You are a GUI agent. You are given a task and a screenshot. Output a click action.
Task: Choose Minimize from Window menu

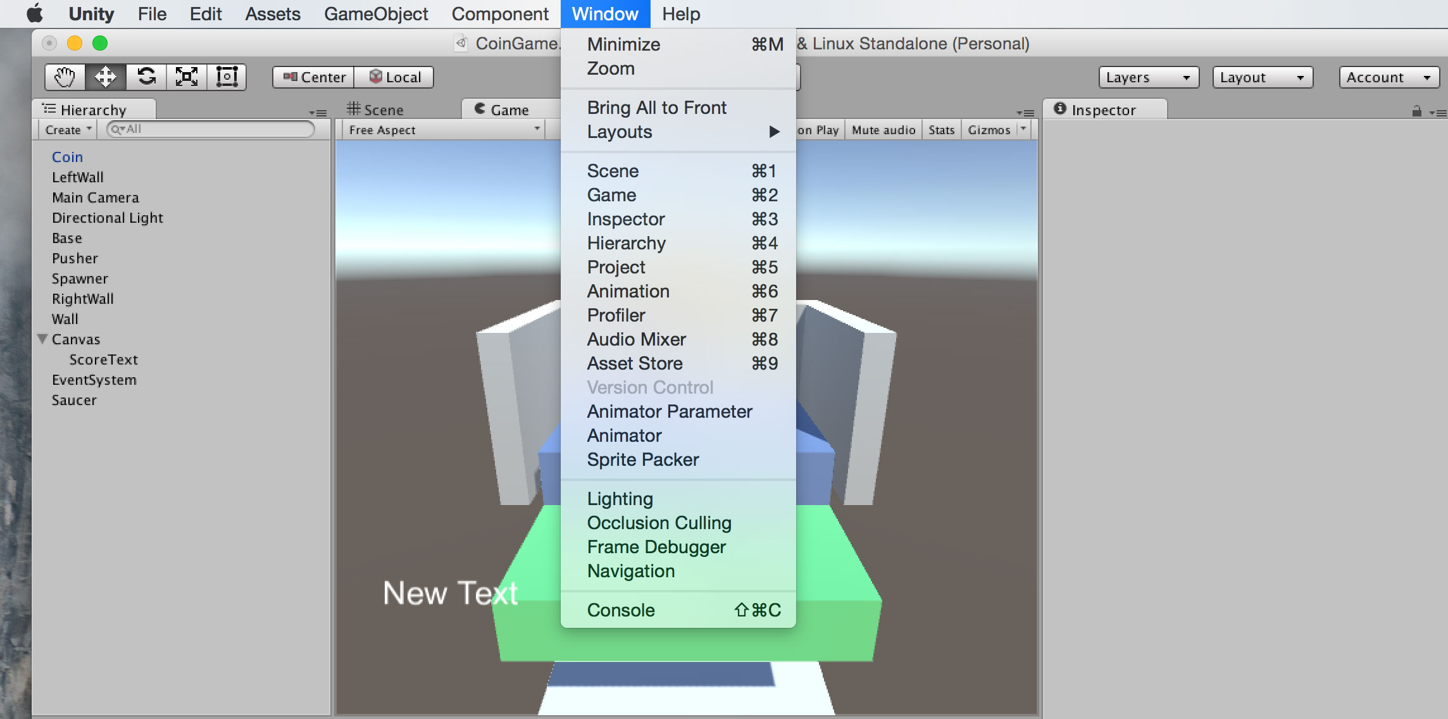coord(678,44)
